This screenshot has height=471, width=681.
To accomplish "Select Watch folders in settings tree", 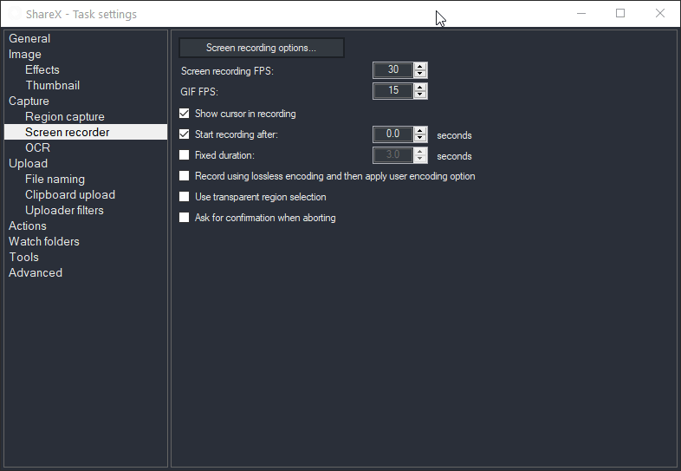I will tap(44, 242).
